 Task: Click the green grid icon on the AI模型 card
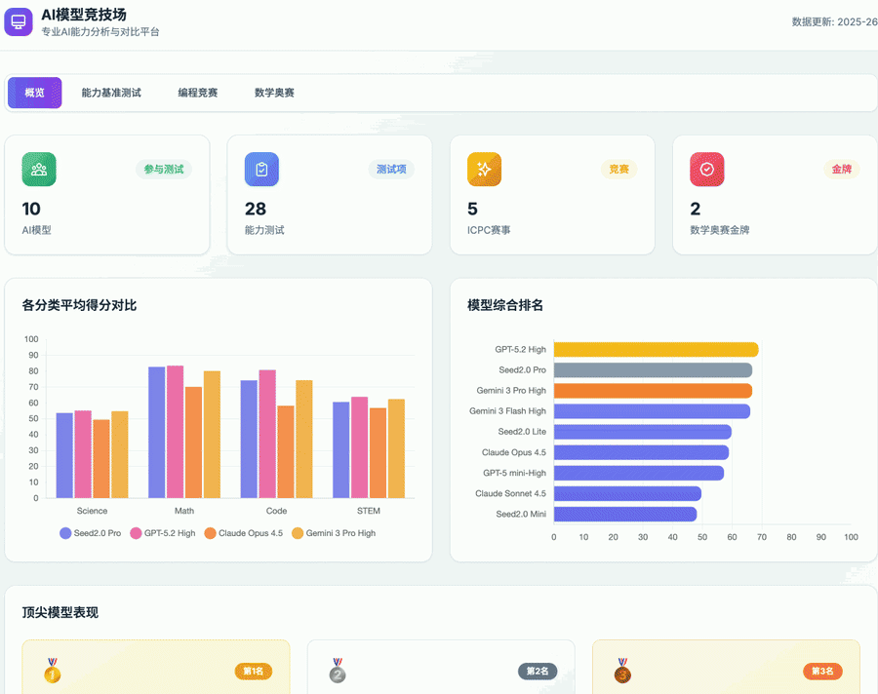(x=38, y=169)
